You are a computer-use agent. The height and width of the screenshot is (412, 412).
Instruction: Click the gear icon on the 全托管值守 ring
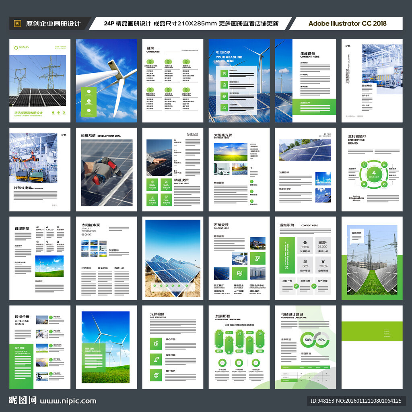click(x=384, y=184)
